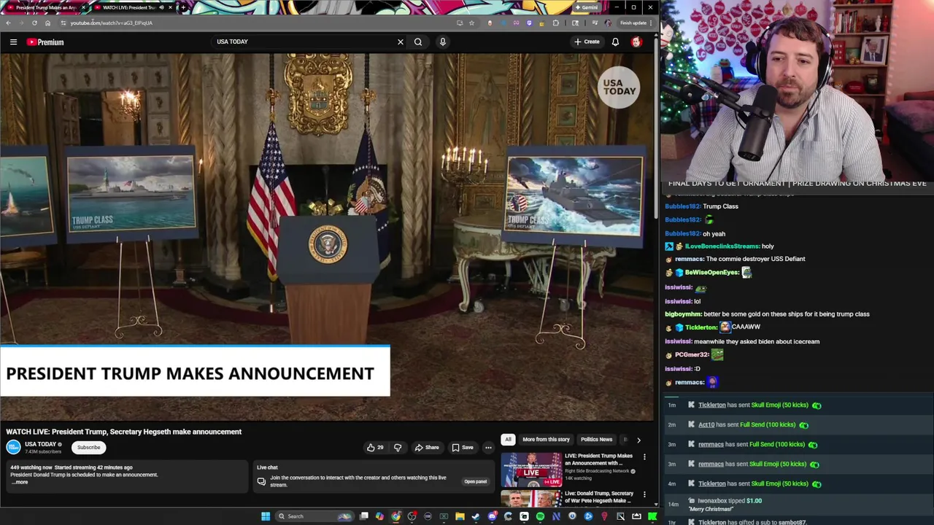Open the USA TODAY channel avatar
Image resolution: width=934 pixels, height=525 pixels.
pos(14,447)
